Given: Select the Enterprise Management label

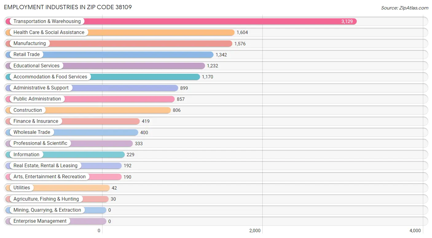Looking at the screenshot, I should pos(40,221).
